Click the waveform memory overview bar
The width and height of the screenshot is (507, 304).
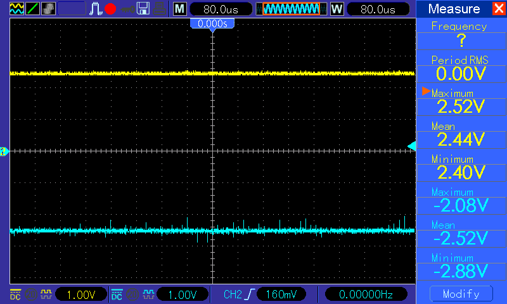291,9
